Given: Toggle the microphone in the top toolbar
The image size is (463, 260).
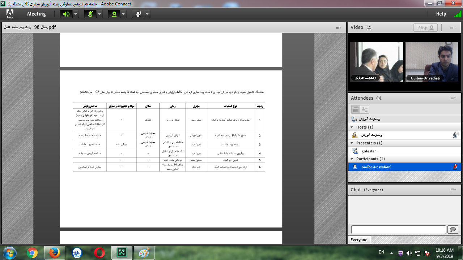Looking at the screenshot, I should (x=90, y=14).
